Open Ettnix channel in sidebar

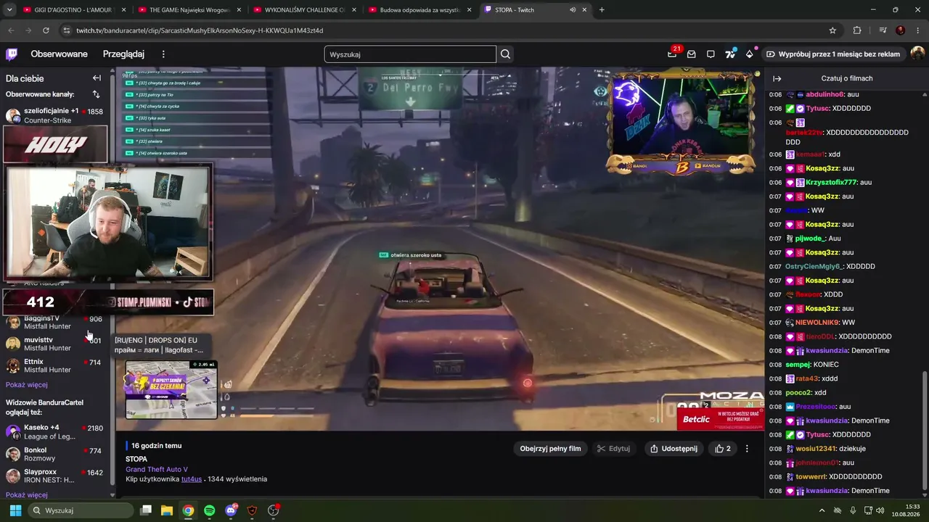tap(55, 365)
